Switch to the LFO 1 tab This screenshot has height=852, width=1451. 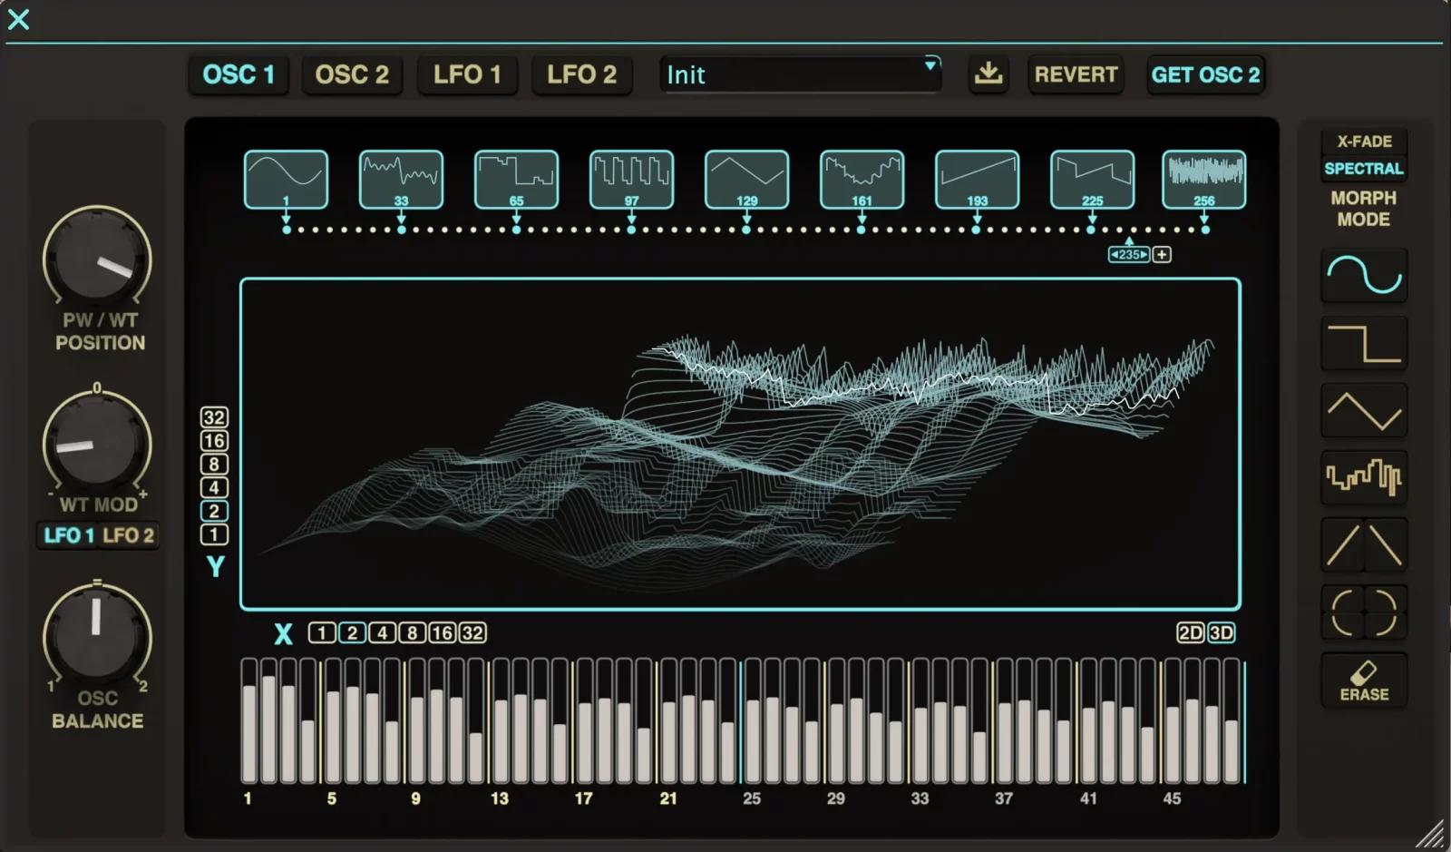[467, 75]
